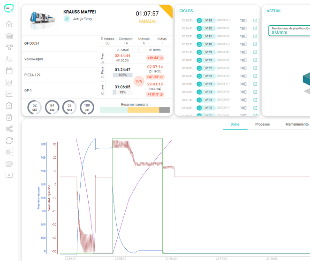This screenshot has height=261, width=310.
Task: Click the Krauss Maffei machine thumbnail
Action: pos(42,19)
